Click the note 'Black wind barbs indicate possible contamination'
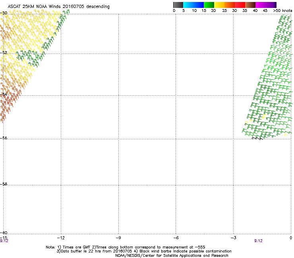 click(186, 251)
